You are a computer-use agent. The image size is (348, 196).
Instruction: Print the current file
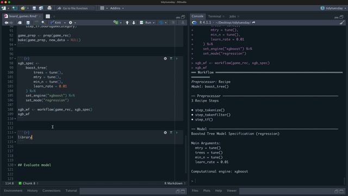[x=49, y=8]
